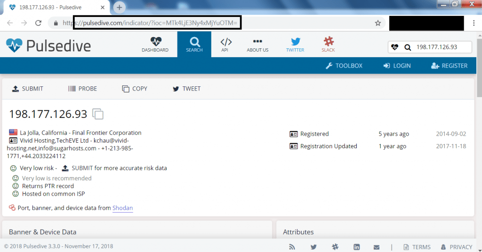Click the SUBMIT toolbar button
Viewport: 482px width, 252px height.
point(28,89)
